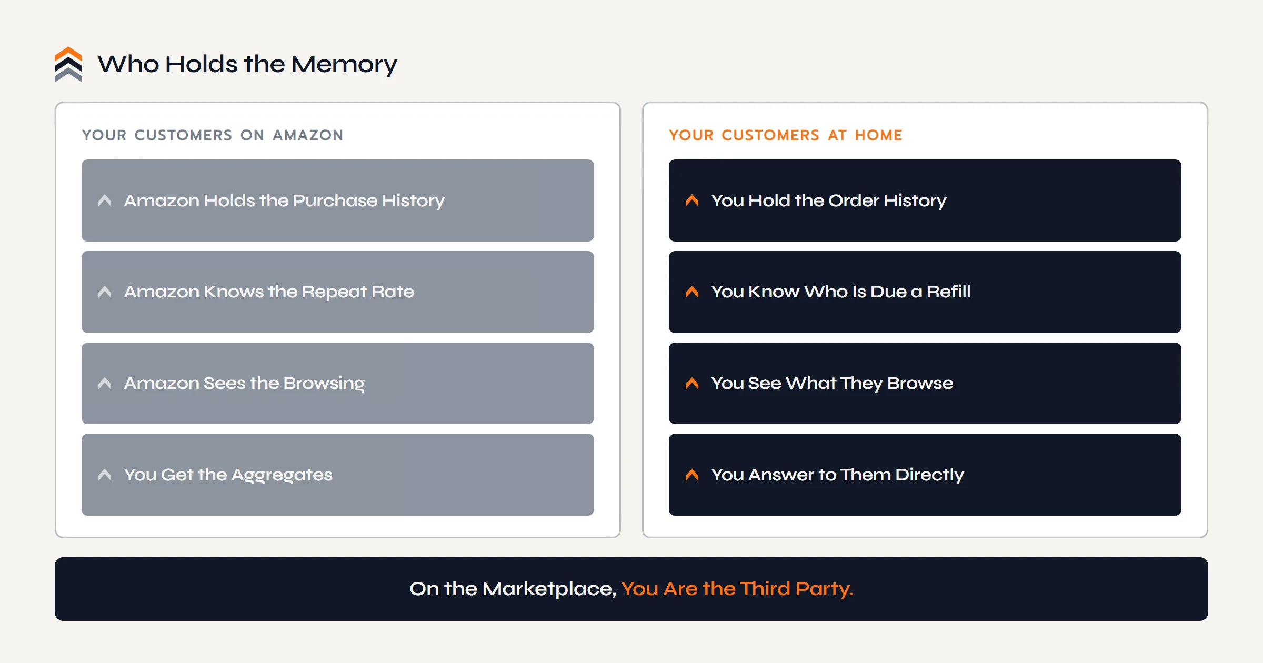
Task: Click orange chevron beside You Know Who Is Due a Refill
Action: [692, 292]
